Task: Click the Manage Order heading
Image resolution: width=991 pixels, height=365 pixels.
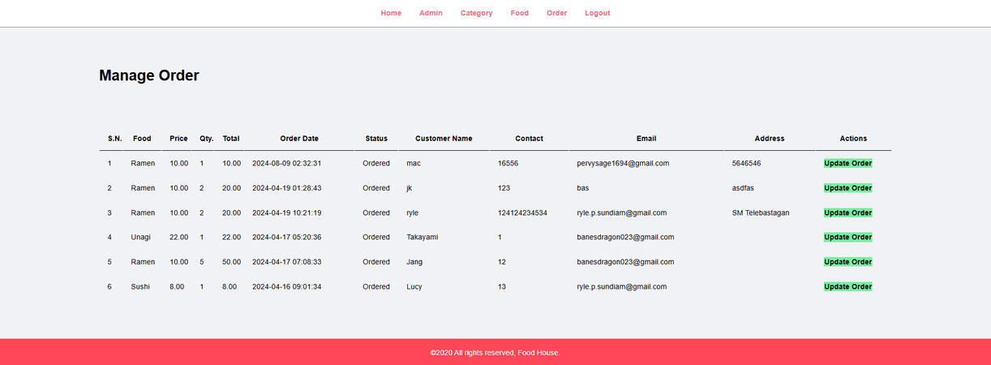Action: [149, 75]
